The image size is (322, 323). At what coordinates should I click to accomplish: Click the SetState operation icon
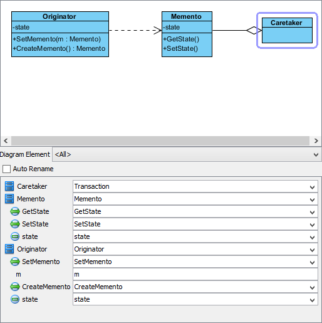(15, 224)
